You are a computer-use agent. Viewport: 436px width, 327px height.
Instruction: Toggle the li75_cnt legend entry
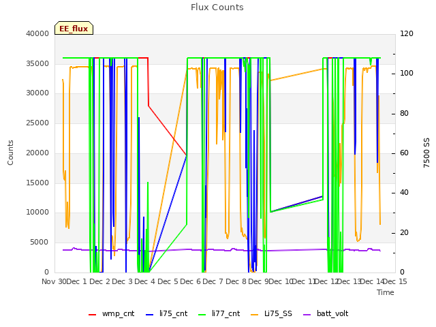166,313
